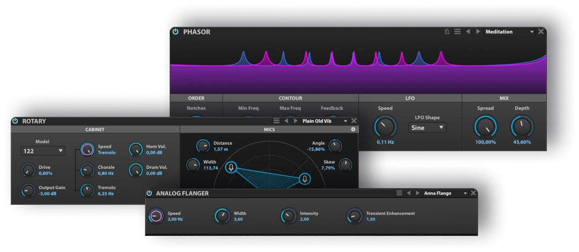Open the Anna Flange preset list

tap(445, 193)
